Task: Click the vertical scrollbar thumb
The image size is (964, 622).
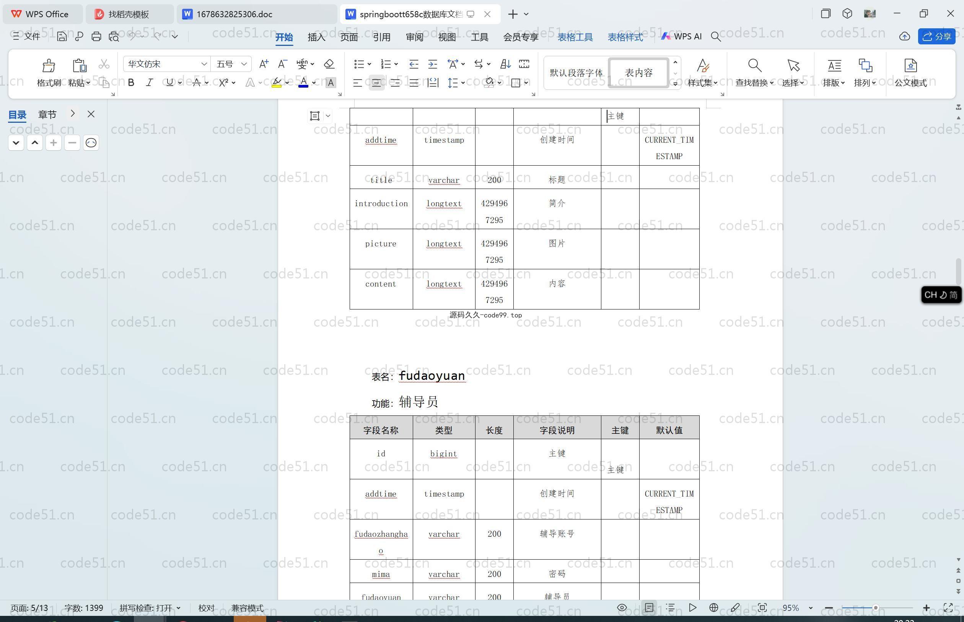Action: [x=958, y=272]
